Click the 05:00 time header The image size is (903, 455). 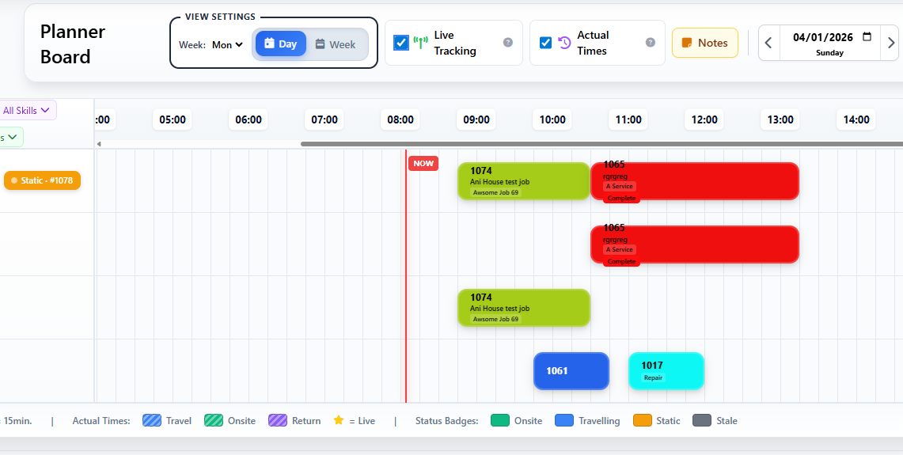(x=173, y=119)
